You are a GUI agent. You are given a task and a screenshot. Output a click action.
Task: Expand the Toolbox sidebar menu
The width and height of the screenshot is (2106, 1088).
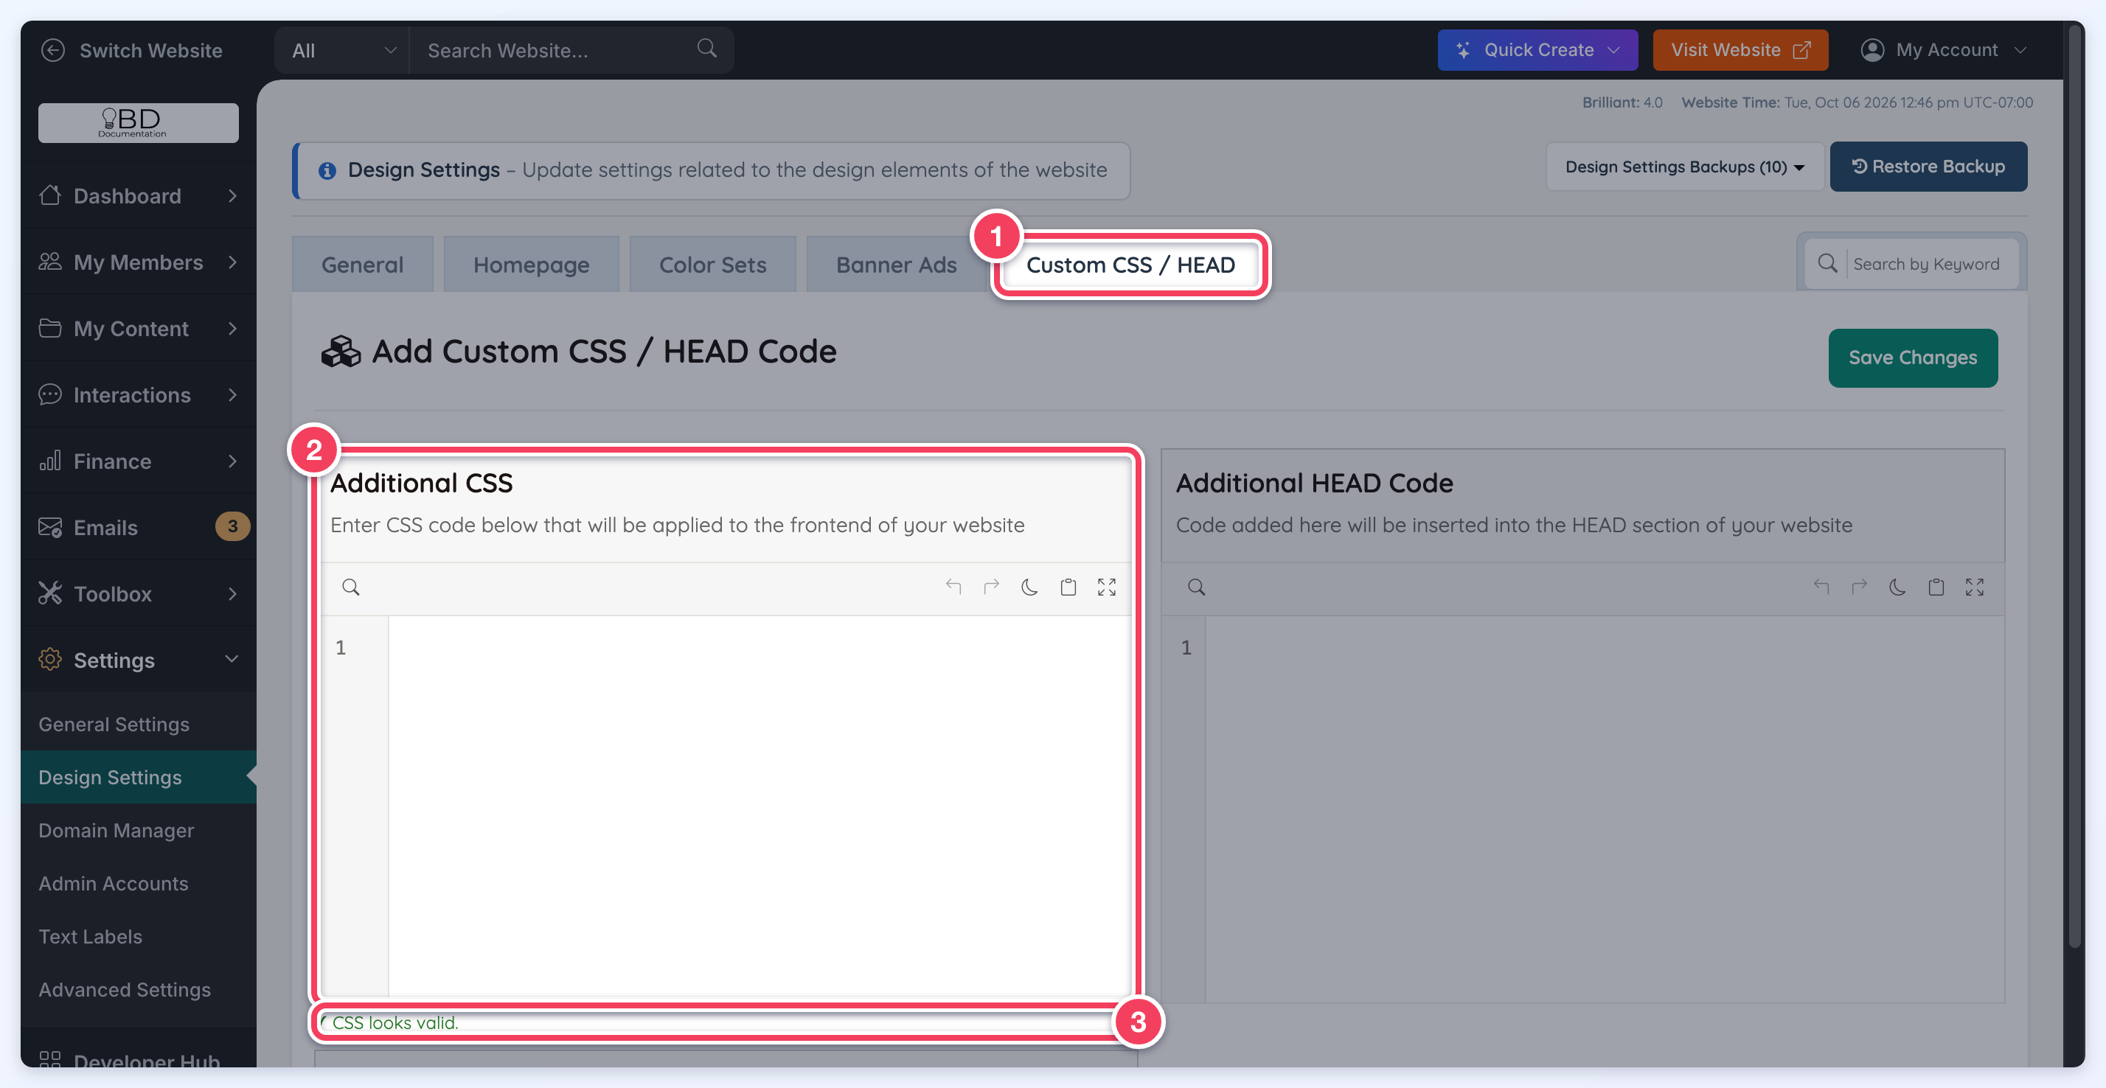tap(138, 593)
